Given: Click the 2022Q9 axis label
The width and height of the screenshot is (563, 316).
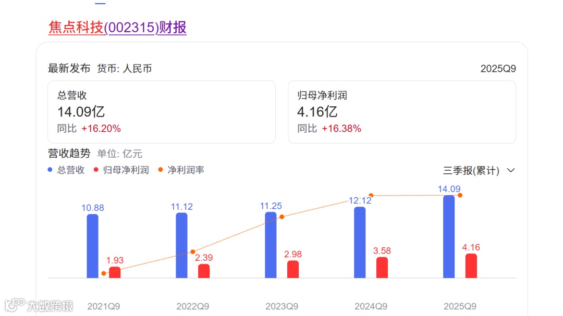Looking at the screenshot, I should tap(193, 306).
